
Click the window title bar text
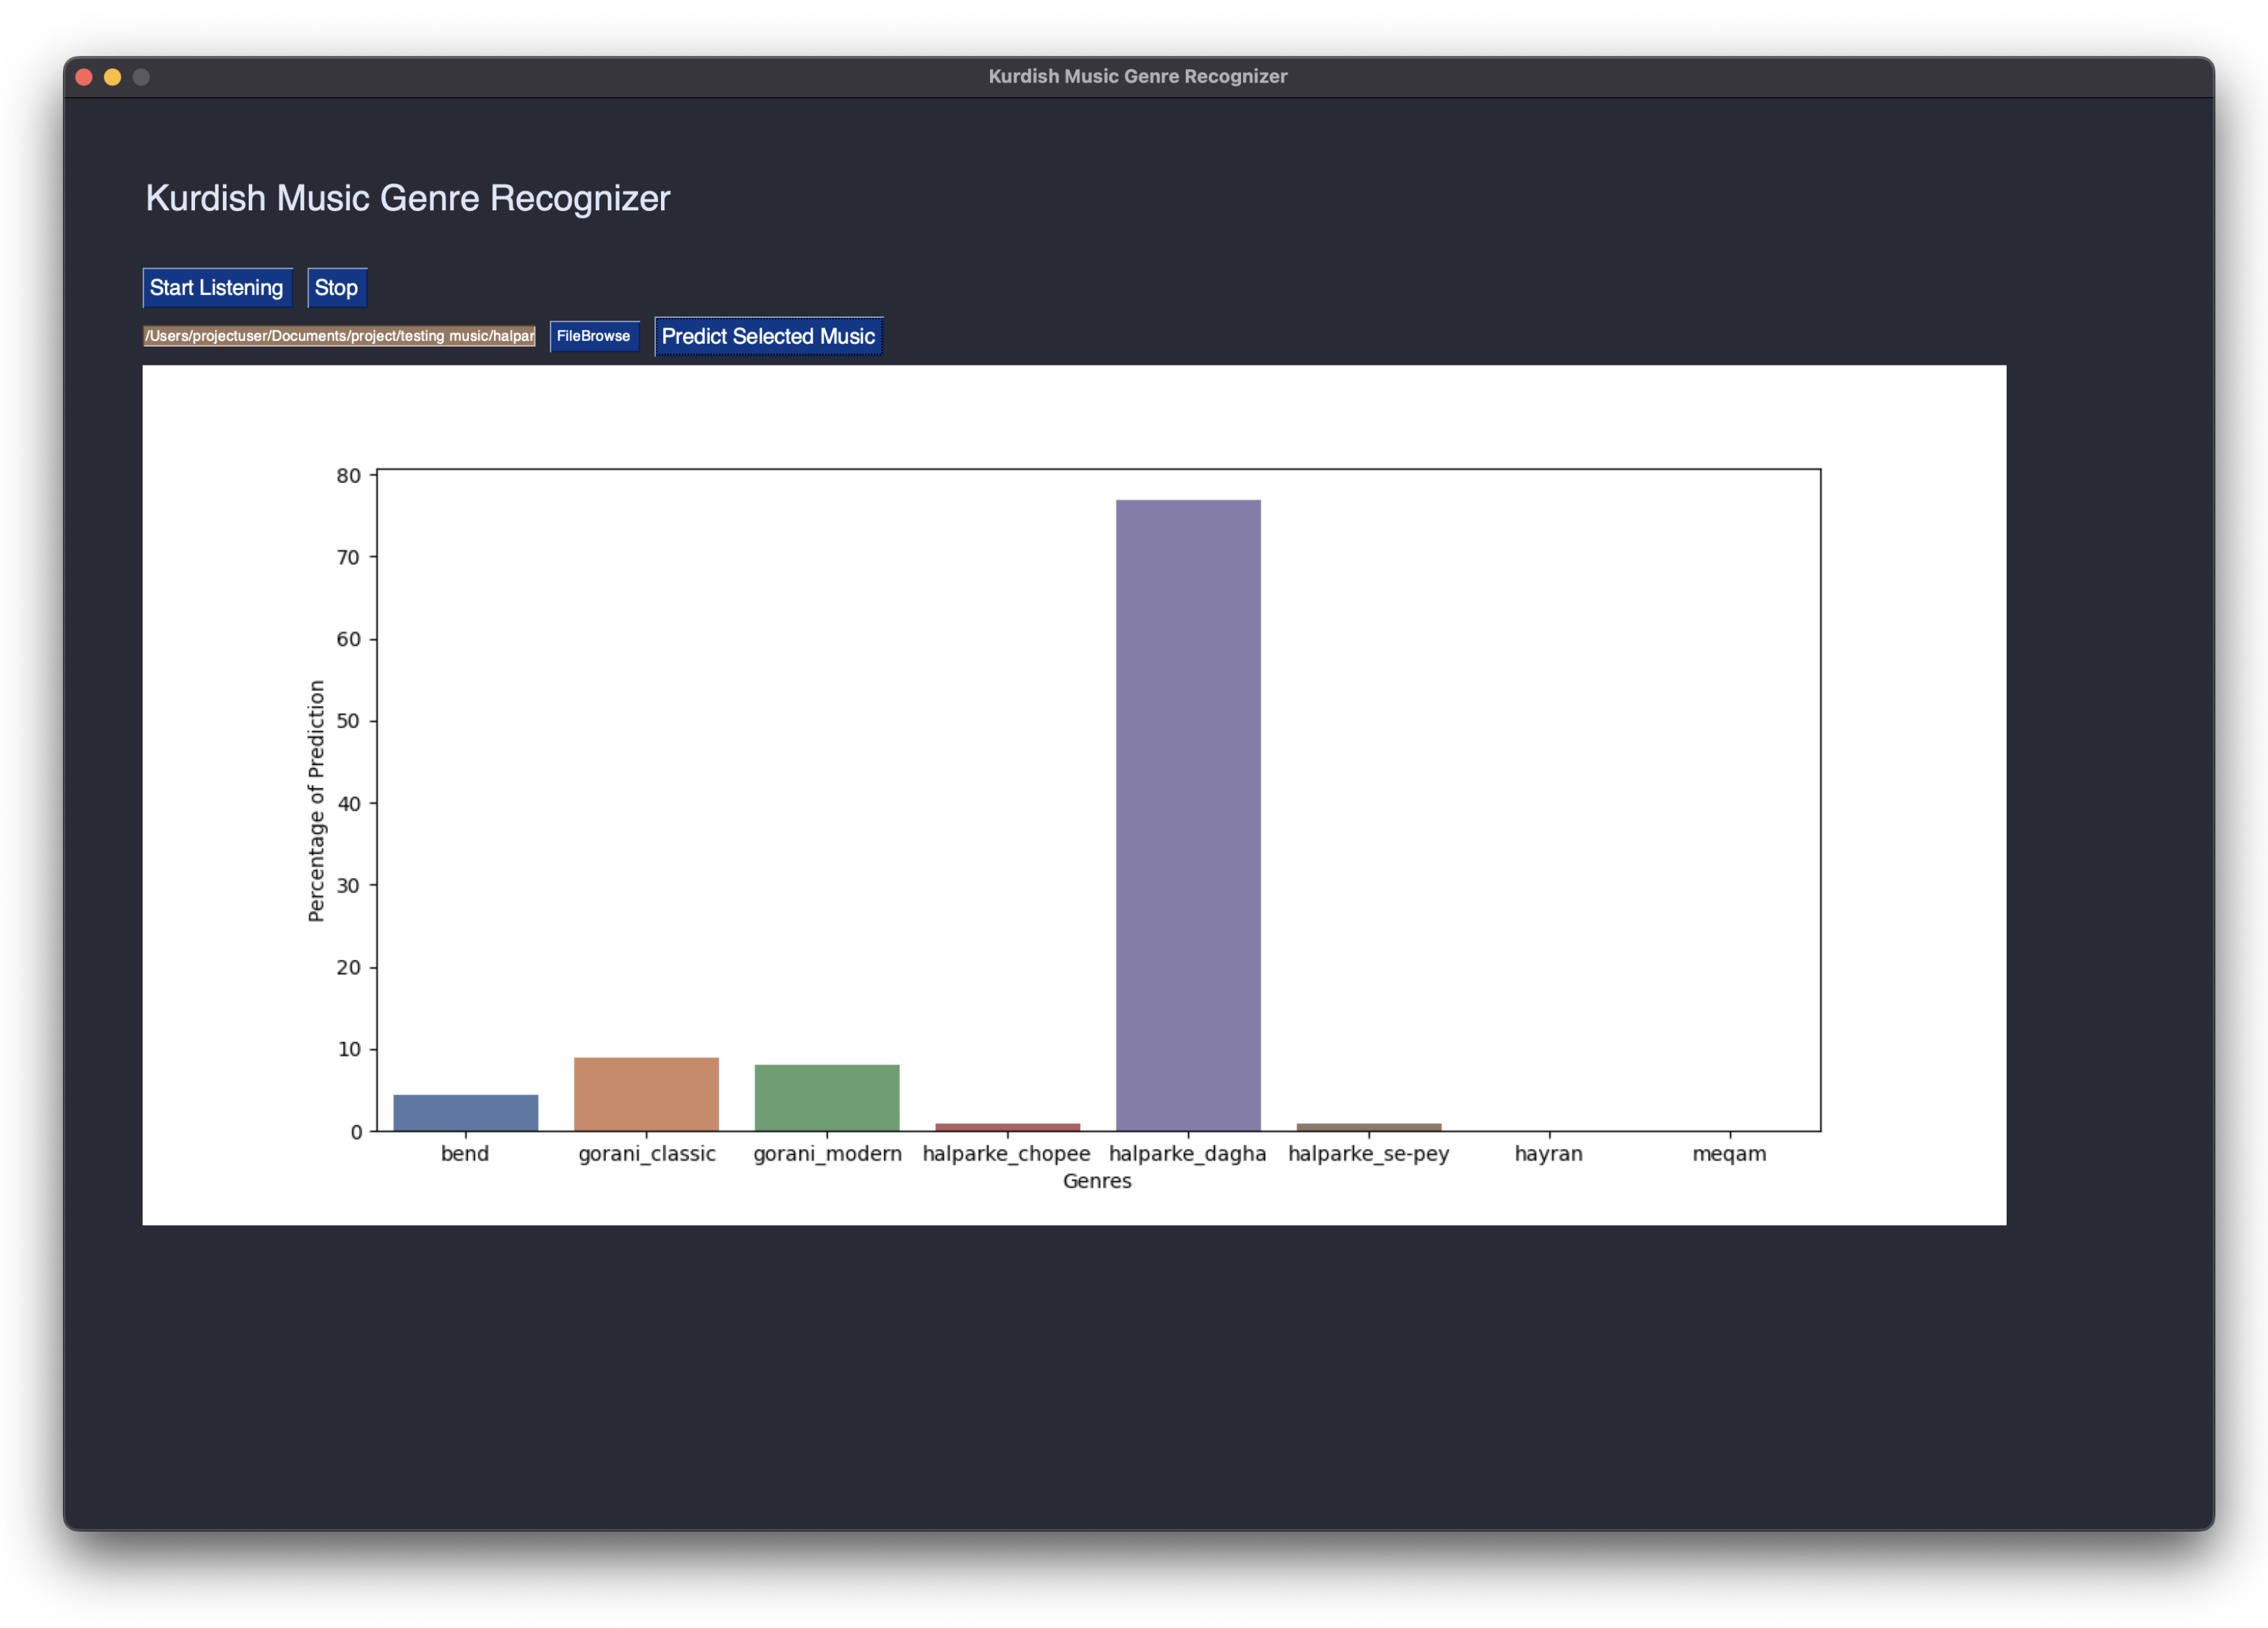point(1137,76)
